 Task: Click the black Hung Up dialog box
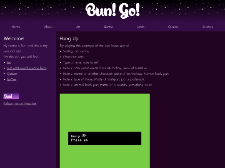pyautogui.click(x=105, y=139)
